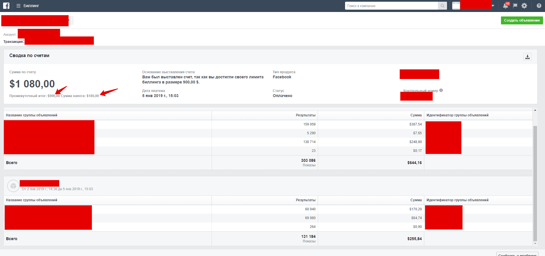Click the Сводка по счетам heading
The width and height of the screenshot is (545, 256).
[29, 56]
